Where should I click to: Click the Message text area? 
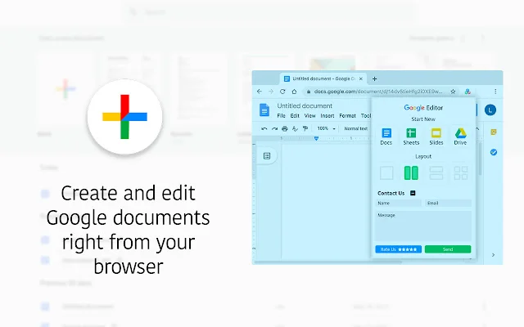(423, 226)
